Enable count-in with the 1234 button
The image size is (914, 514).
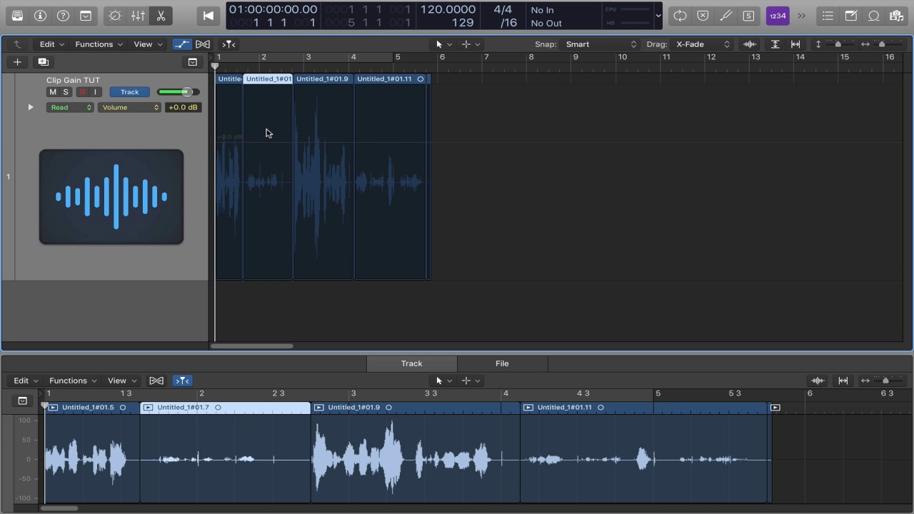coord(777,16)
